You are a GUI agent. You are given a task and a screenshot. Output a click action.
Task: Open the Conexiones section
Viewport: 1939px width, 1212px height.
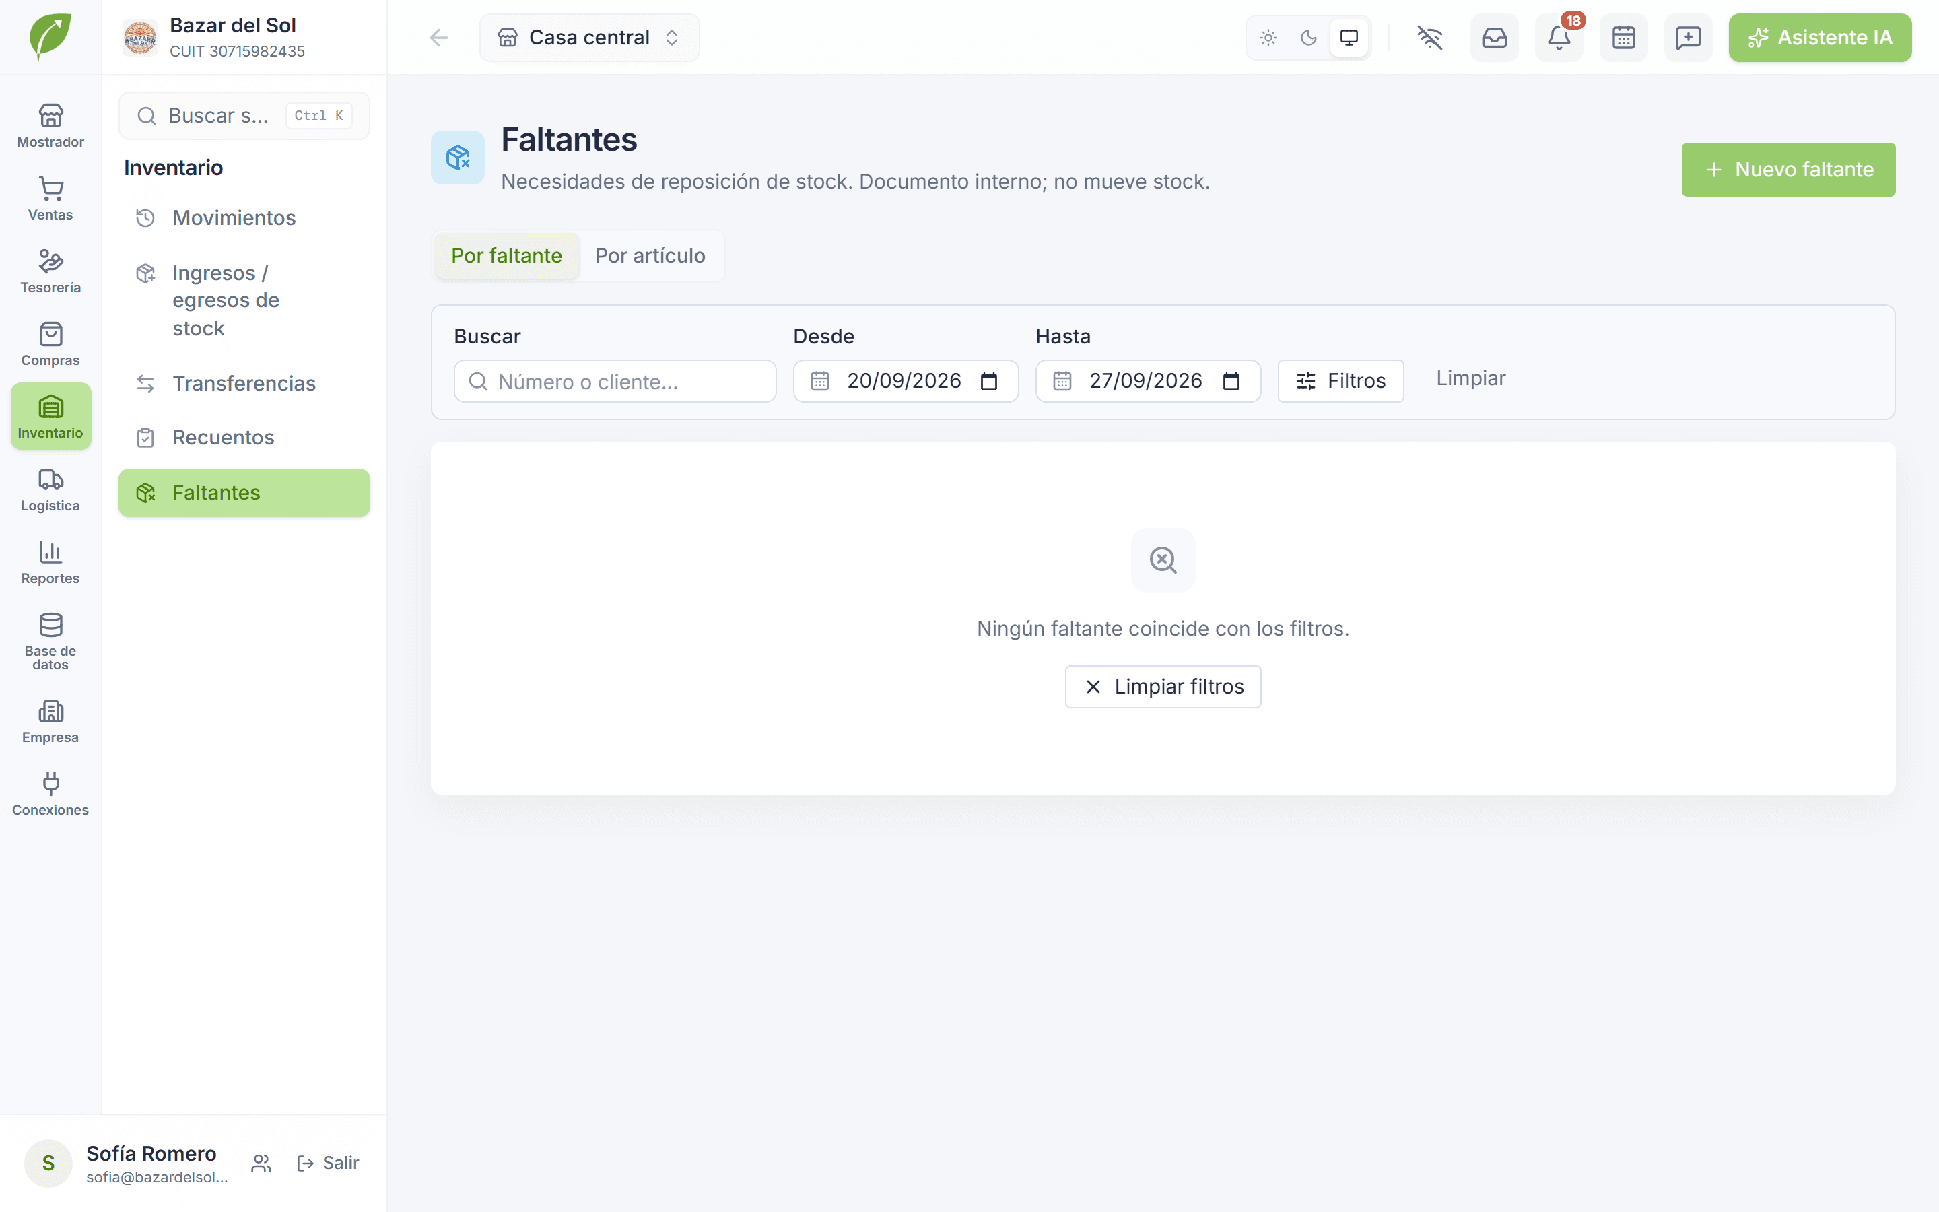point(50,794)
